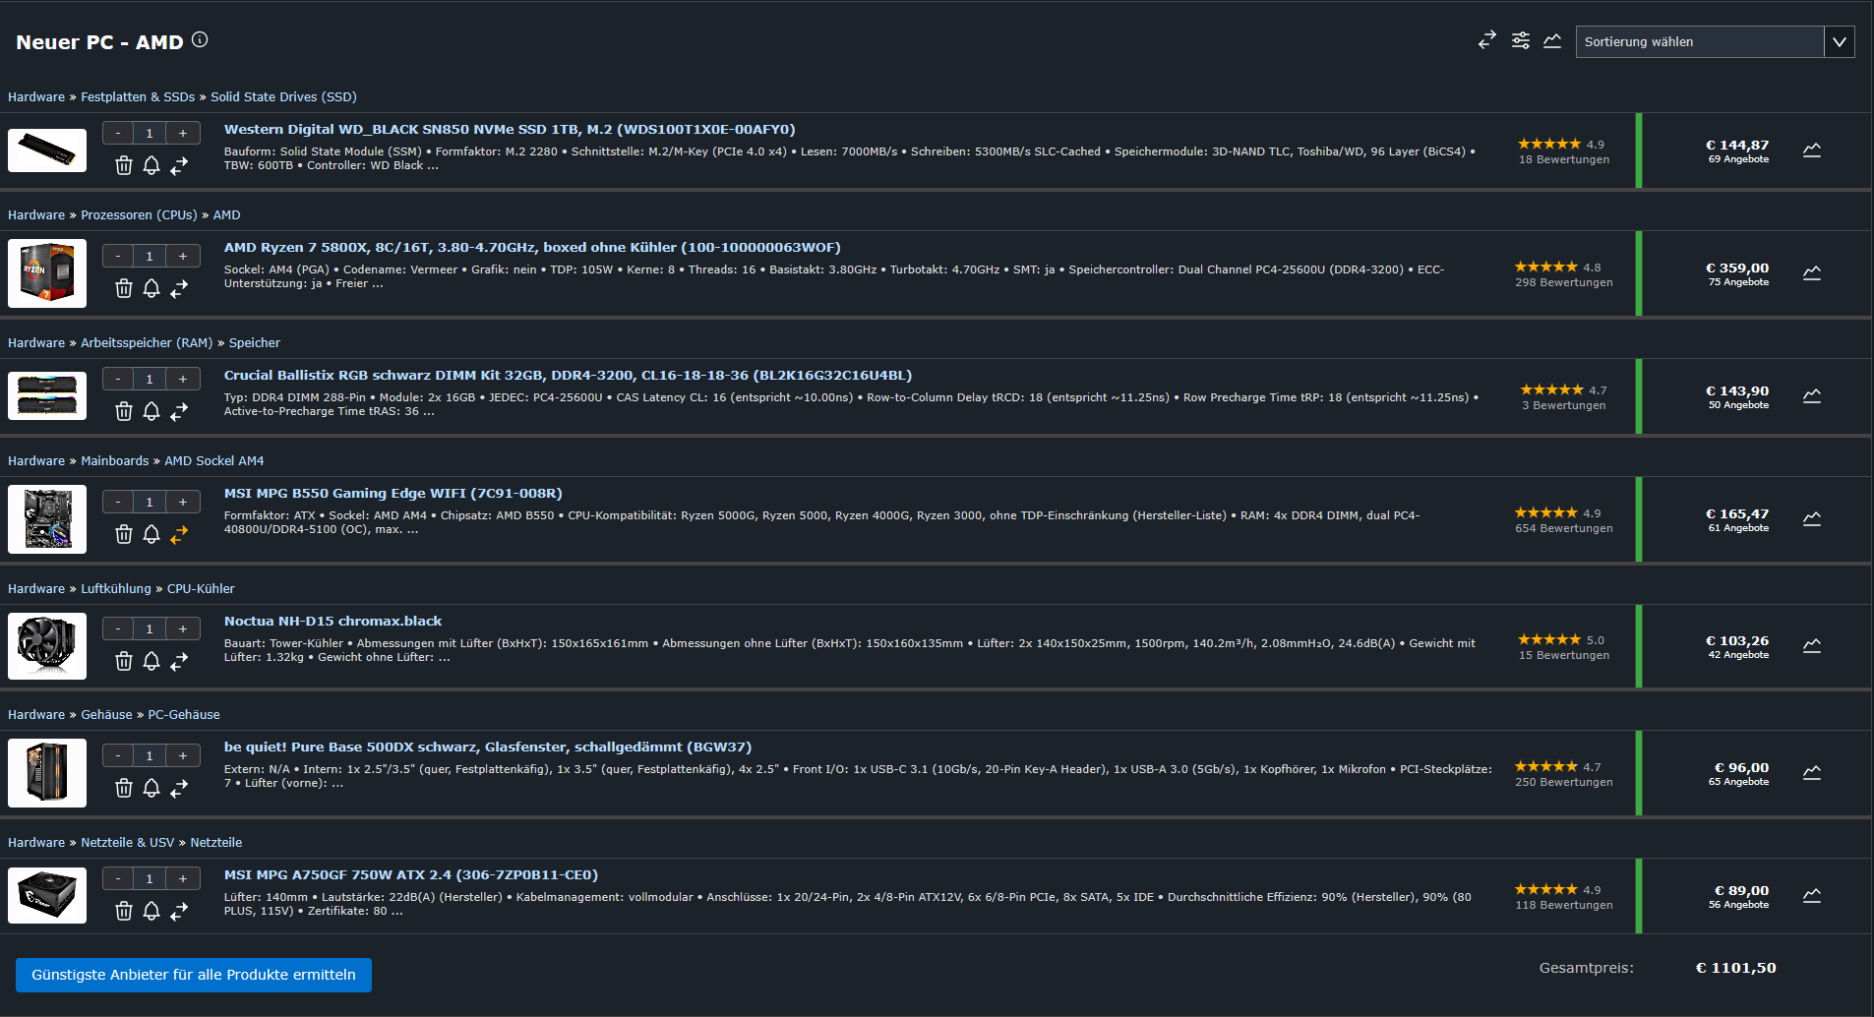This screenshot has width=1874, height=1017.
Task: Remove Noctua NH-D15 with trash icon
Action: click(x=124, y=661)
